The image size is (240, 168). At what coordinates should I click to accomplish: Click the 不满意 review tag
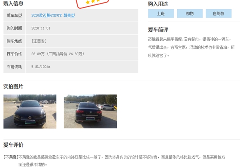click(x=11, y=157)
